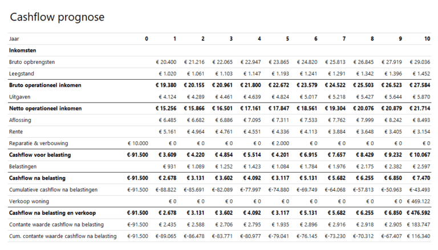This screenshot has width=438, height=250.
Task: Select Contante waarde value '€ 1.935'
Action: (280, 224)
